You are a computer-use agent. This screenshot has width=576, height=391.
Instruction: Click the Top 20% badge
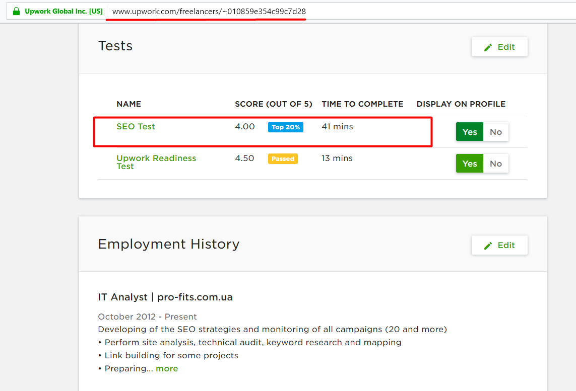(x=285, y=127)
